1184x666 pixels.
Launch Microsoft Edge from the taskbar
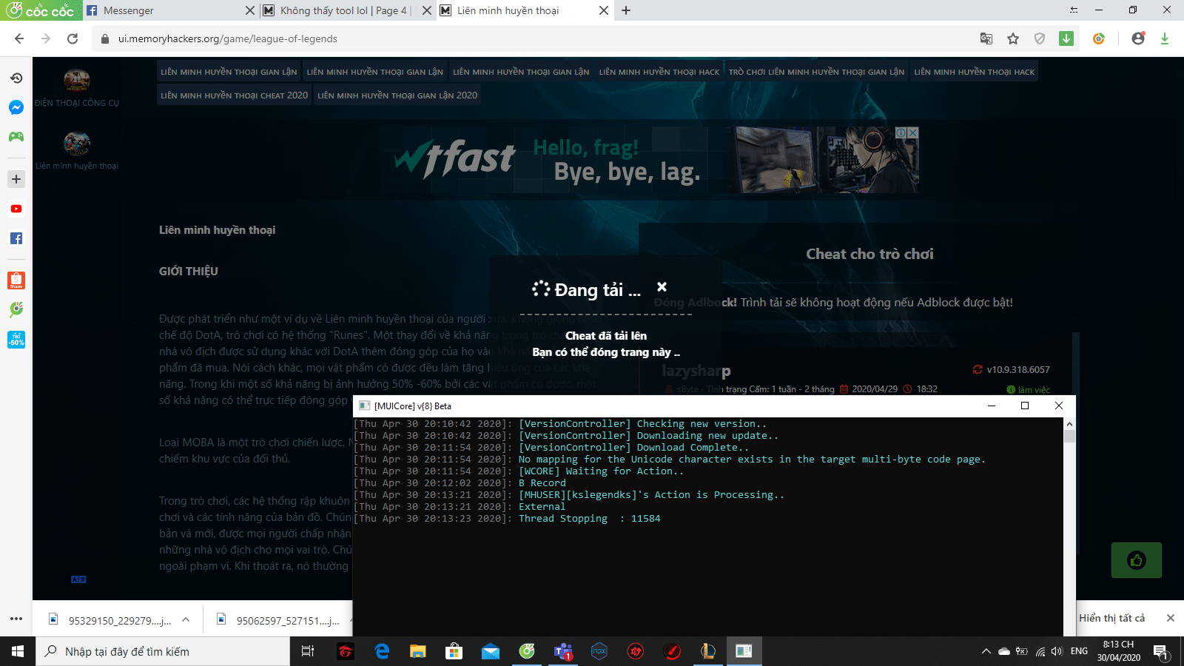(x=382, y=651)
